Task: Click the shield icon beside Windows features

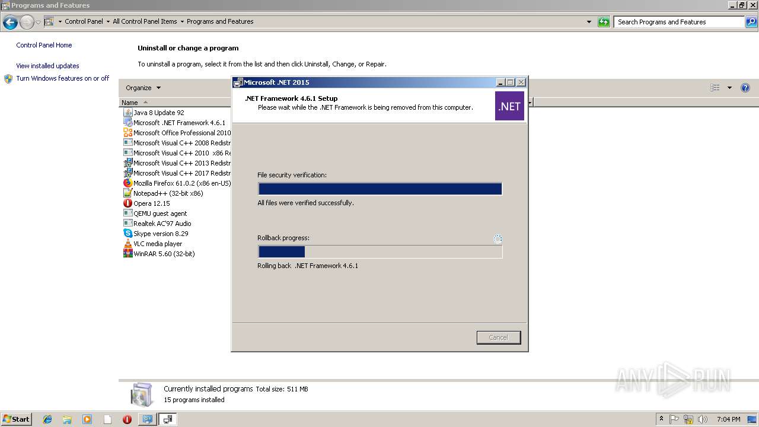Action: click(8, 79)
